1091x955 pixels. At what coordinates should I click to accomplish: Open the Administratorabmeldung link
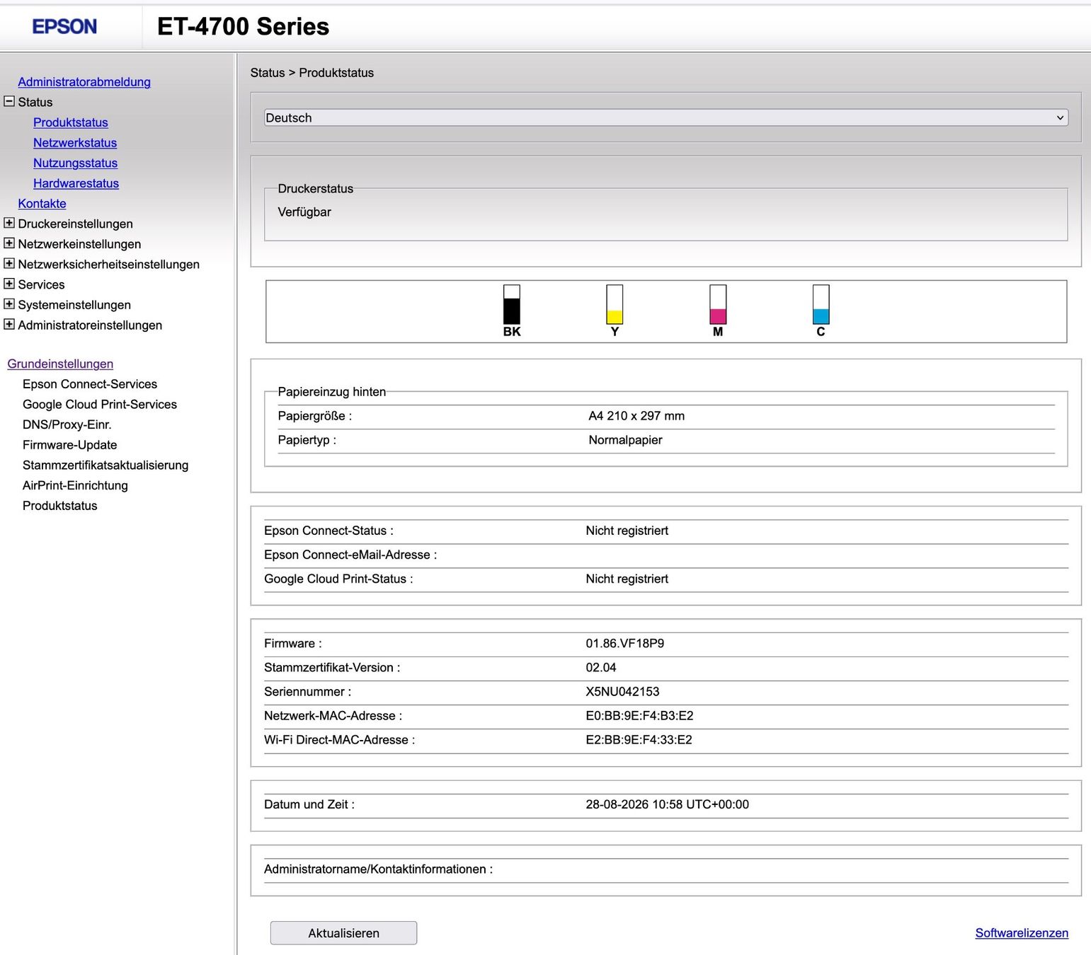click(84, 82)
